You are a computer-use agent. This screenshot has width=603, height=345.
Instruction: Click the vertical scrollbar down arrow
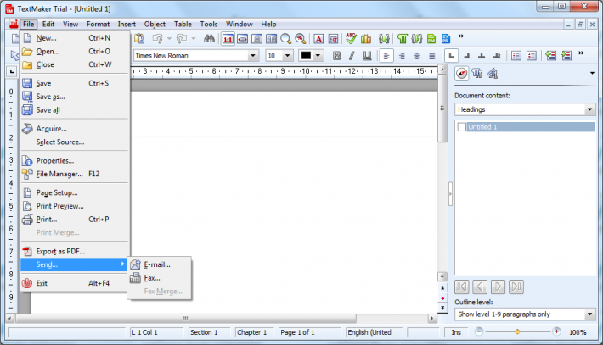442,276
